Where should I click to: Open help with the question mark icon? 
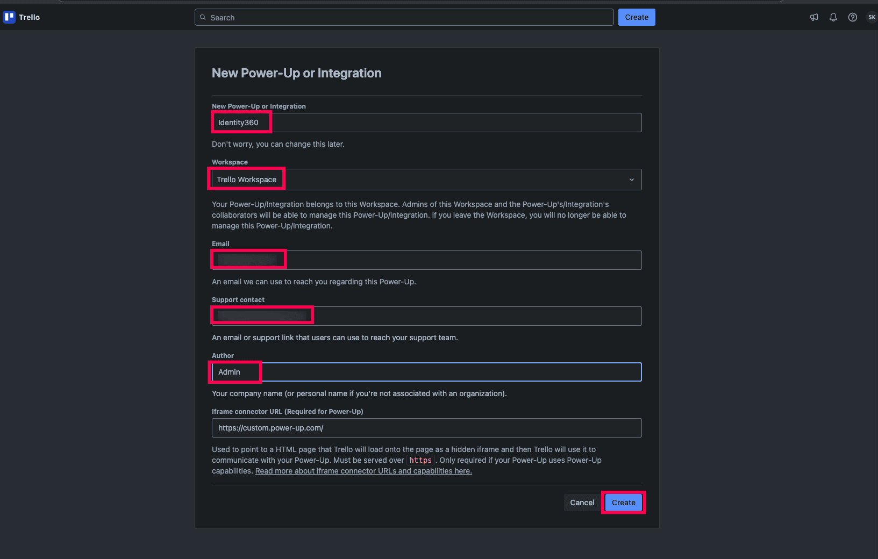tap(852, 17)
